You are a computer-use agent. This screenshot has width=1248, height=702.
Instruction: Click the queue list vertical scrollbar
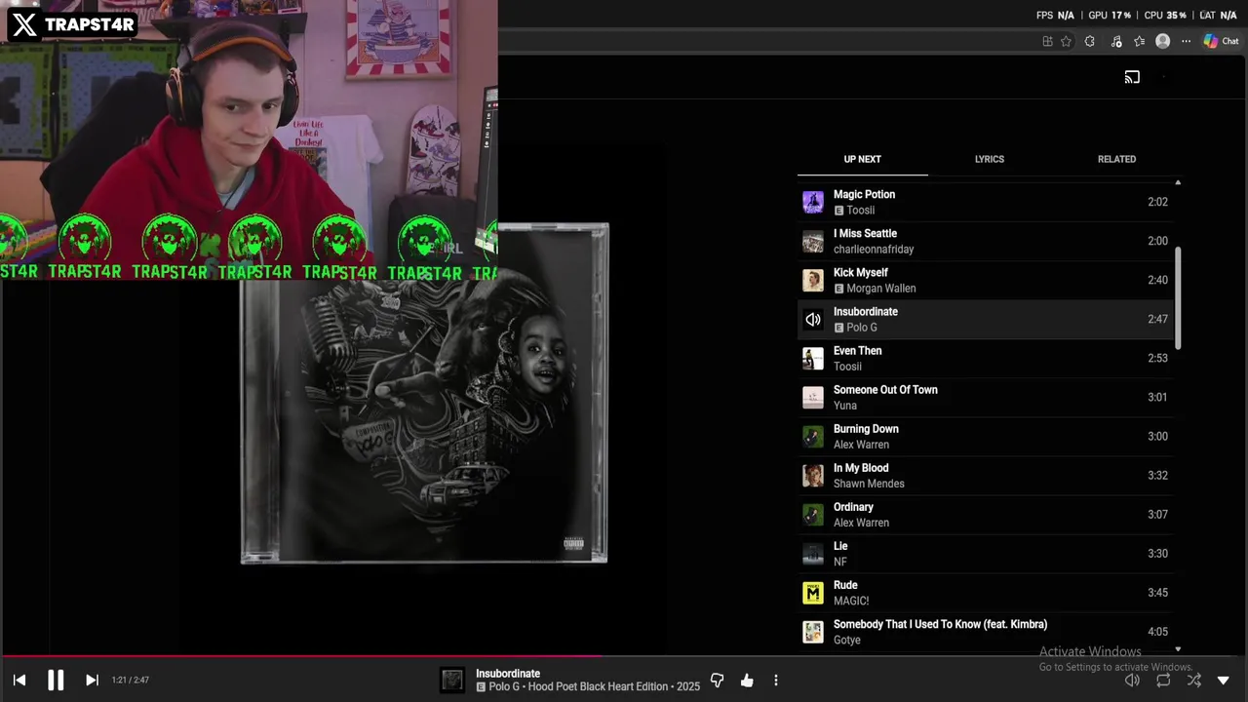1178,297
